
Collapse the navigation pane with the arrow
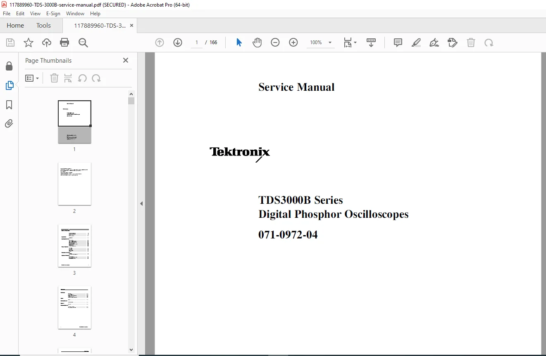[141, 203]
